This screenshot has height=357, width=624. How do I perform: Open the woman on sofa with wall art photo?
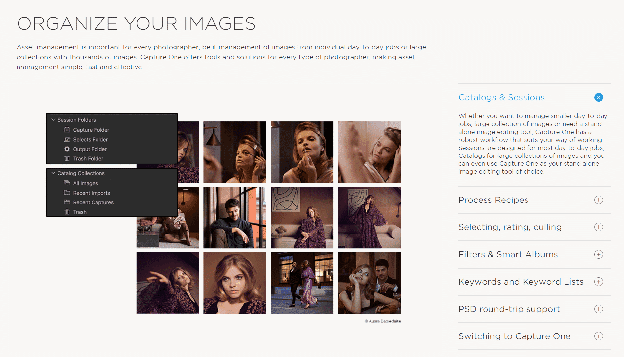(x=302, y=218)
